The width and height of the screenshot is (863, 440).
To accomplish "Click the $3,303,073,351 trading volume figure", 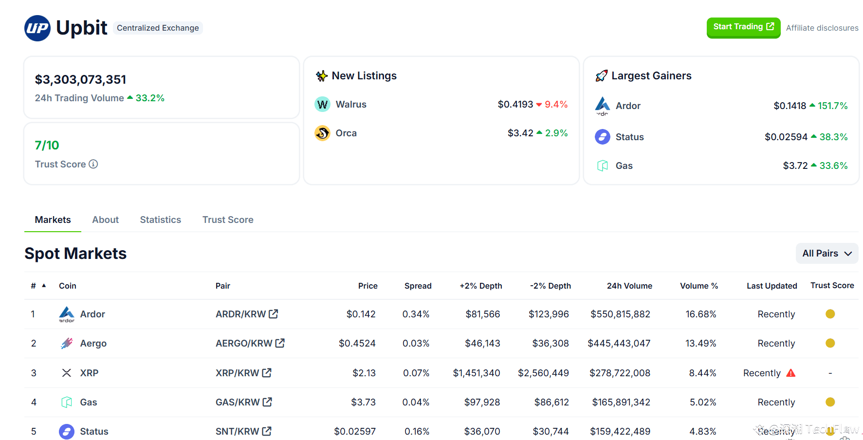I will [81, 79].
